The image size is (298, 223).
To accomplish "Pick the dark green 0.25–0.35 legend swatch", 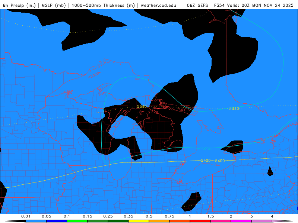I will coord(118,221).
